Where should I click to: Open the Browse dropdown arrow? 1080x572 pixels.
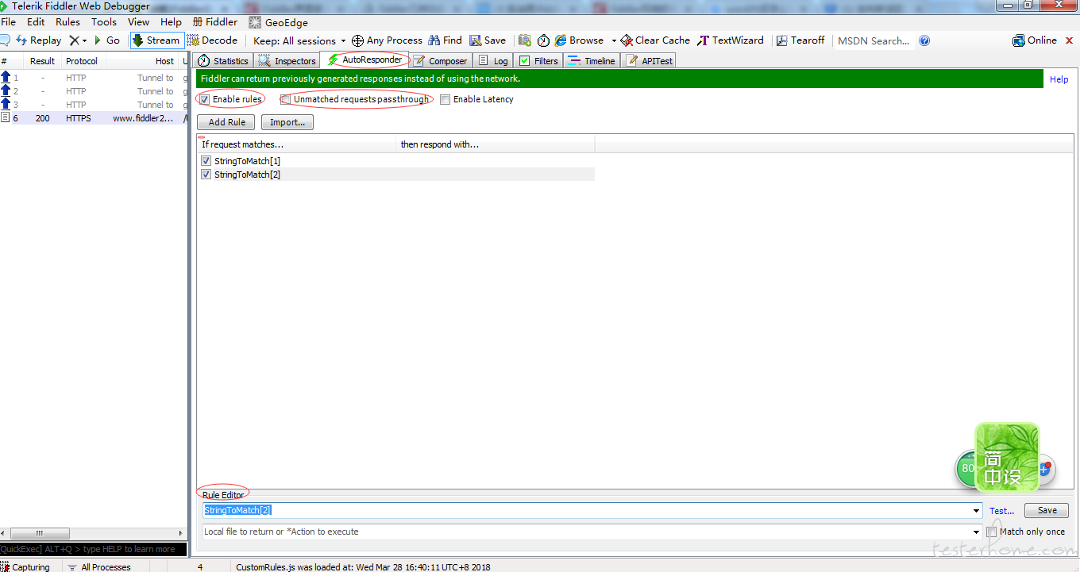614,40
